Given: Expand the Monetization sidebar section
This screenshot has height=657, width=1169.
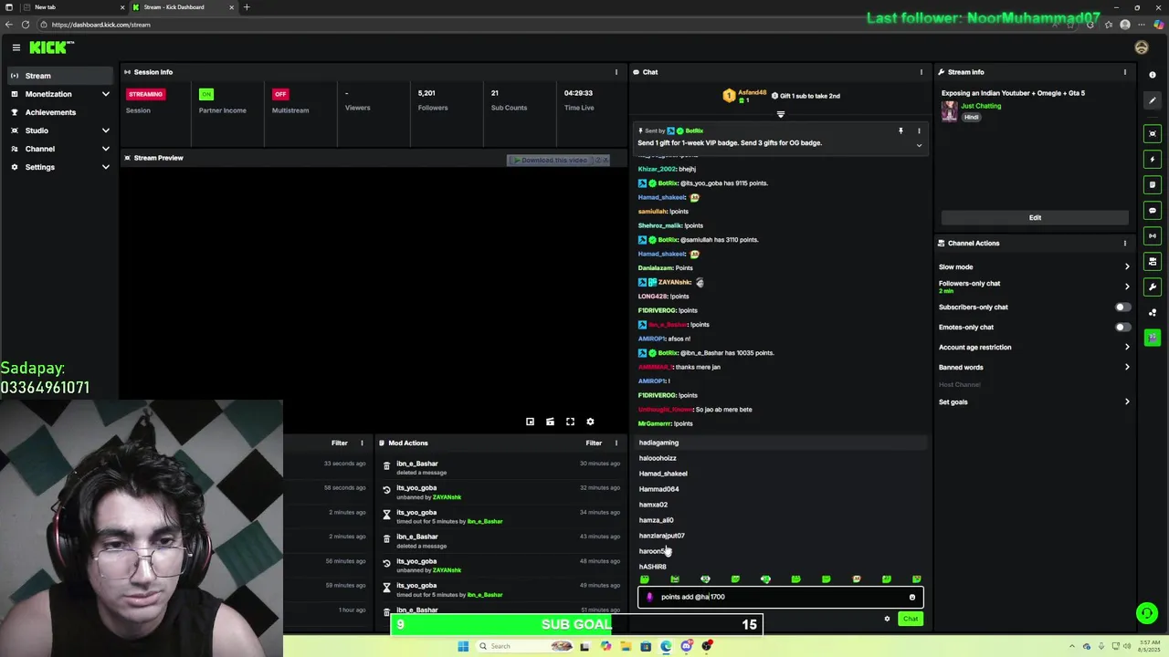Looking at the screenshot, I should tap(59, 94).
